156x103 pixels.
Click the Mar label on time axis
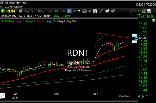tap(95, 94)
